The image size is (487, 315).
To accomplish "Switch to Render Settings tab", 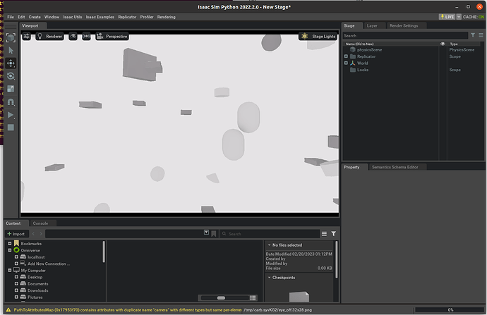I will pyautogui.click(x=404, y=26).
